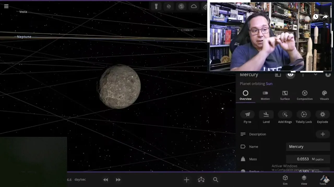The height and width of the screenshot is (187, 334).
Task: Select the Mercury planet in the viewport
Action: (119, 86)
